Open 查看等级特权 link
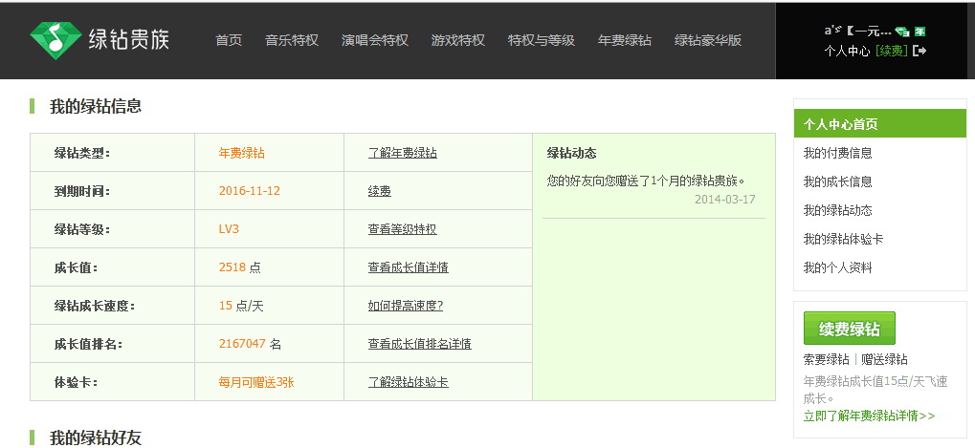The image size is (975, 448). coord(402,229)
